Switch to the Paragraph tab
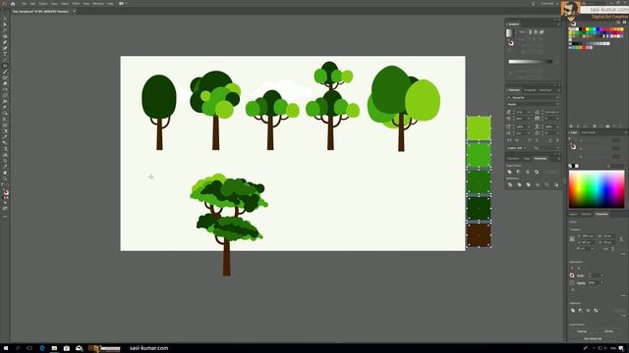 pos(531,90)
